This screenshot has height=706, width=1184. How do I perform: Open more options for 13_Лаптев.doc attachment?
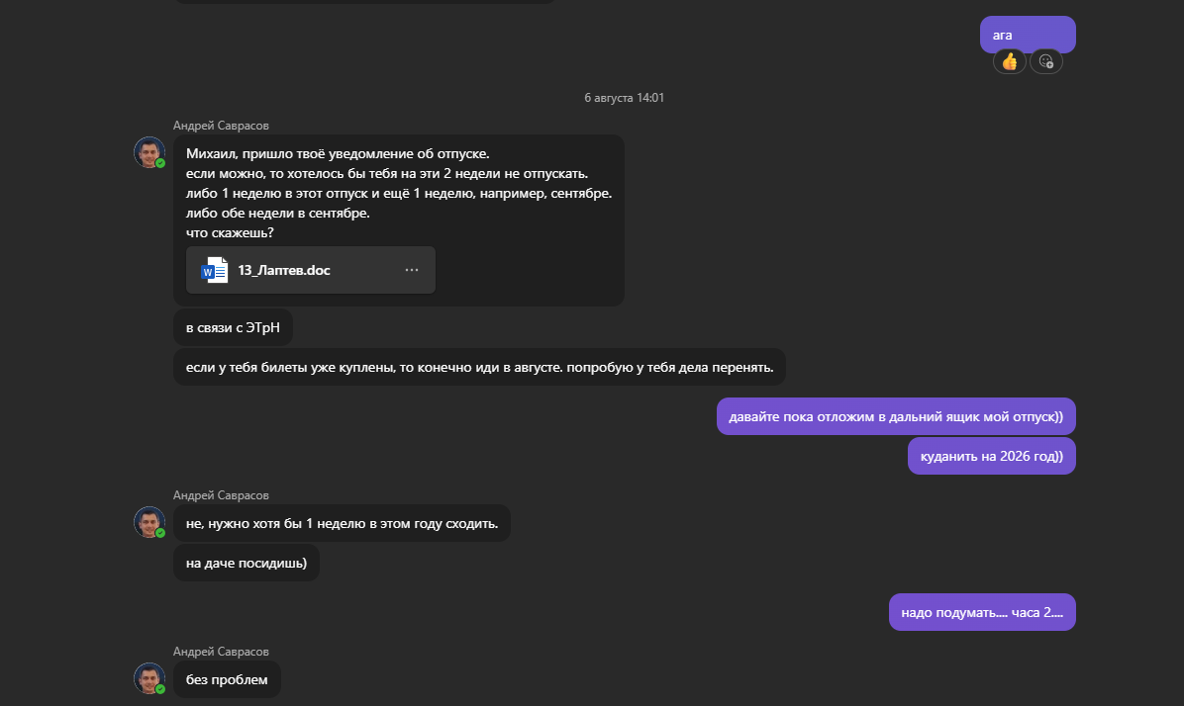[x=412, y=270]
